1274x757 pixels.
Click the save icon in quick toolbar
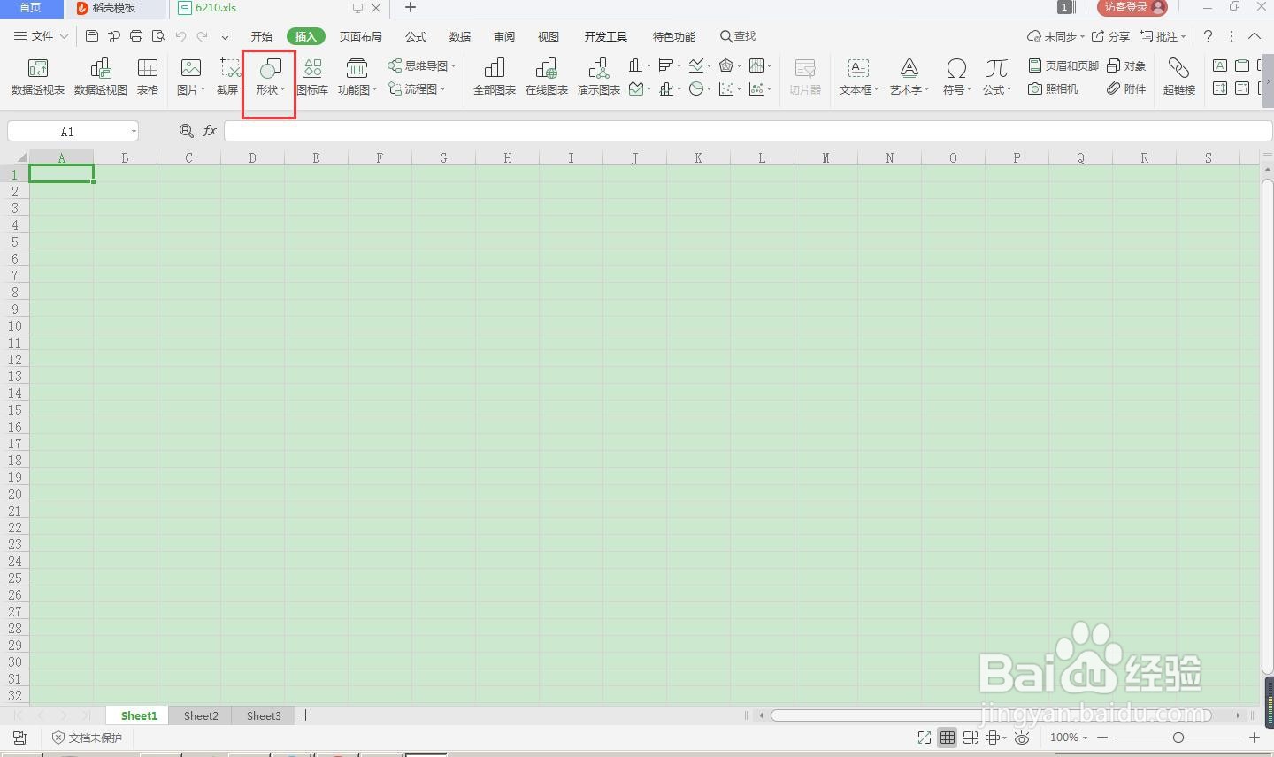pyautogui.click(x=92, y=36)
